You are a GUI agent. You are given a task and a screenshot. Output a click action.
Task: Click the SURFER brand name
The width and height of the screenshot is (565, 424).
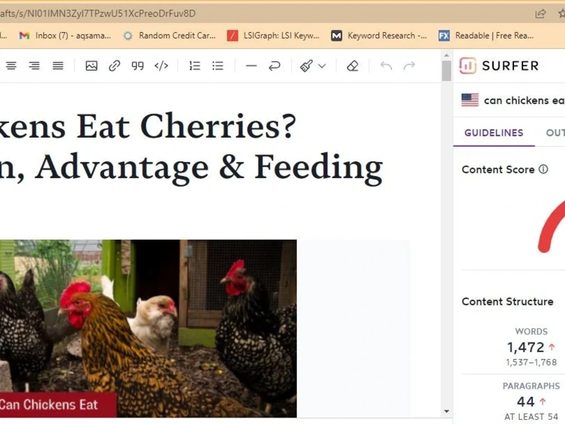(x=510, y=66)
